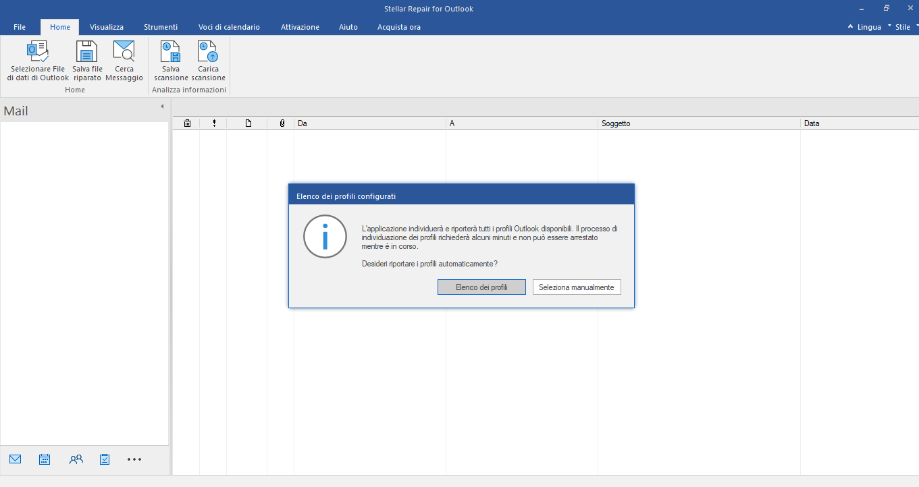Image resolution: width=919 pixels, height=487 pixels.
Task: Click Selezionare File di dati di Outlook icon
Action: 38,52
